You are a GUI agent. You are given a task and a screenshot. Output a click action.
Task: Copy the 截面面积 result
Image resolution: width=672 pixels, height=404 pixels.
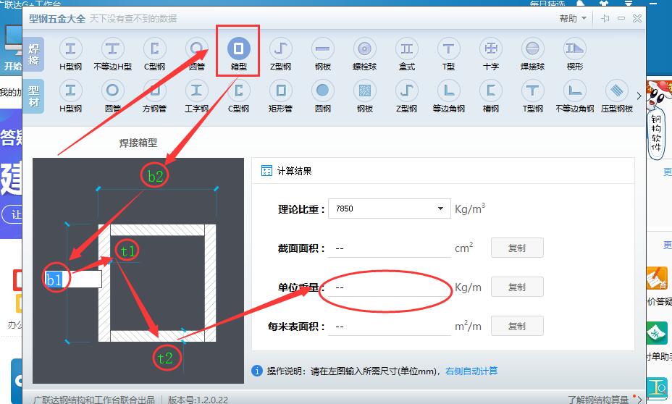[x=517, y=248]
